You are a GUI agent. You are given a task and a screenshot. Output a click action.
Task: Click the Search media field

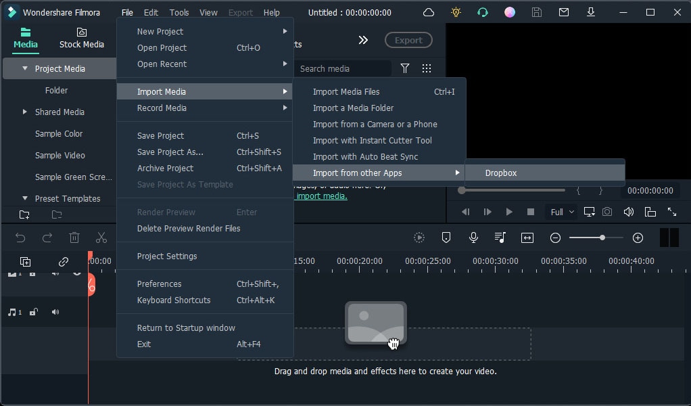coord(342,68)
